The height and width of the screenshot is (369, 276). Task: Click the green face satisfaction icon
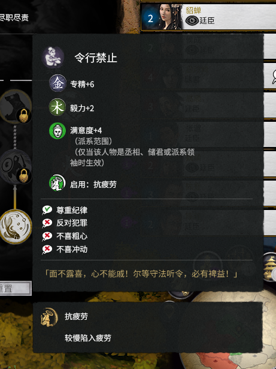57,131
